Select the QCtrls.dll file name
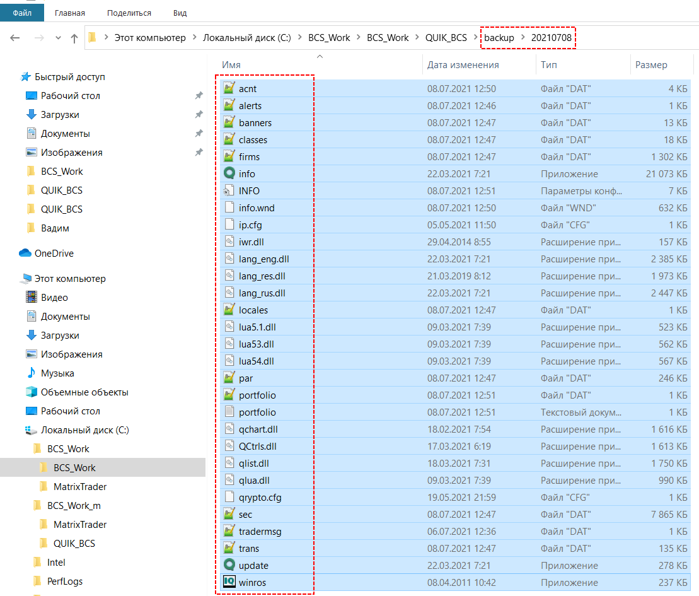Screen dimensions: 699x596 tap(257, 447)
